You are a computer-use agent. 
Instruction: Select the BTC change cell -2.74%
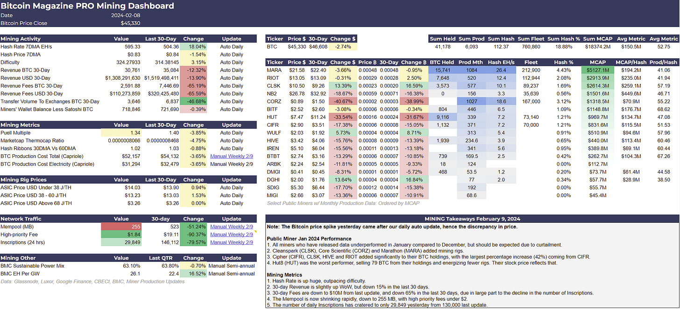[344, 47]
